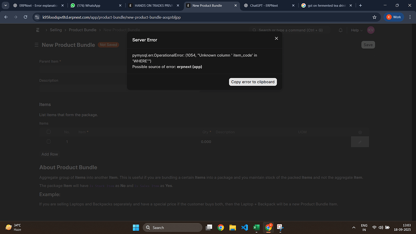Go to the Product Bundle breadcrumb

[x=82, y=30]
